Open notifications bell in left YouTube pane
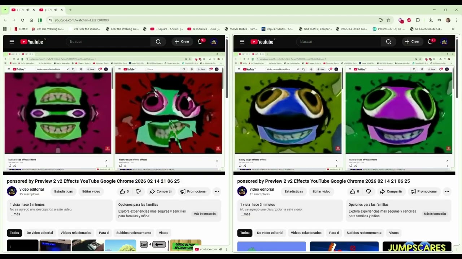This screenshot has width=462, height=259. point(200,42)
